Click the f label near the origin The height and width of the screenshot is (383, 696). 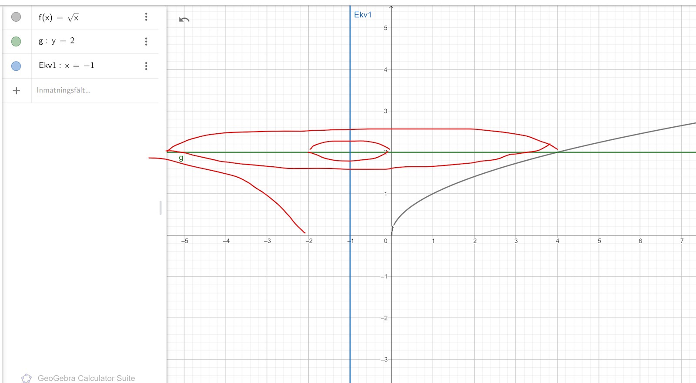(x=393, y=229)
